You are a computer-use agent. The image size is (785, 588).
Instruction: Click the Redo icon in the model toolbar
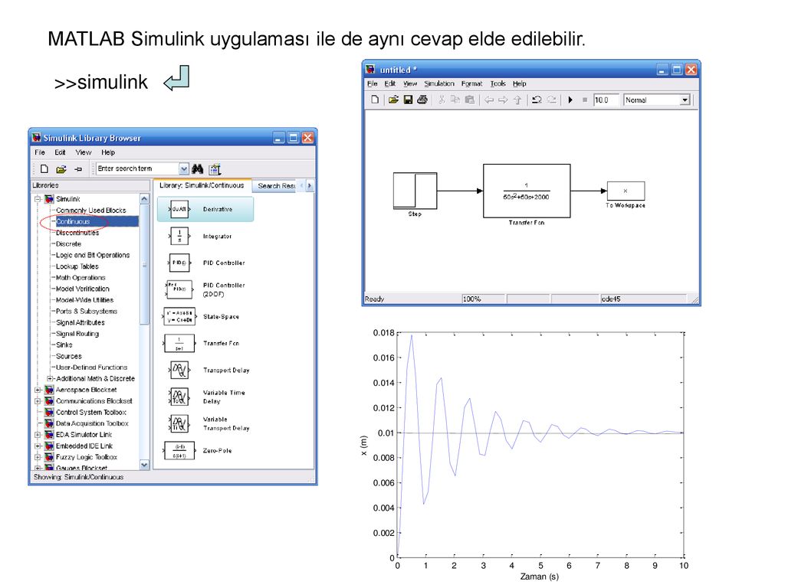pyautogui.click(x=551, y=100)
